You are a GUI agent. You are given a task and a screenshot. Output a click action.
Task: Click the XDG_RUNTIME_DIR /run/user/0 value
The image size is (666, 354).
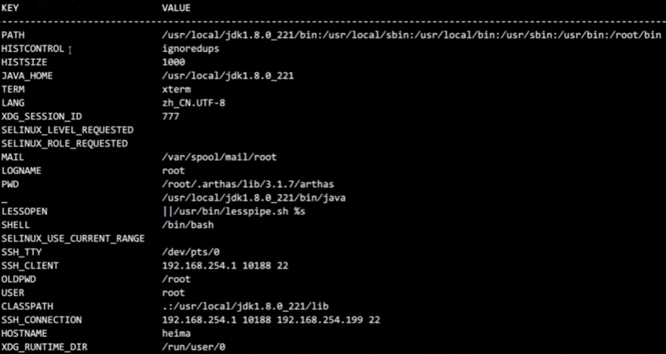194,347
